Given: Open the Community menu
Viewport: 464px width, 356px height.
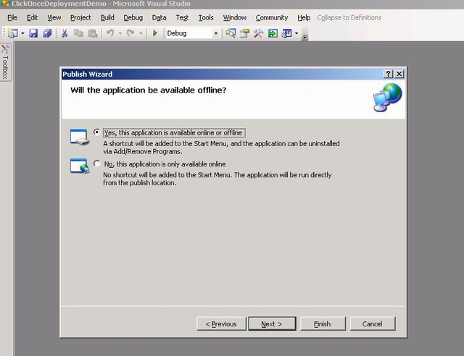Looking at the screenshot, I should 272,17.
